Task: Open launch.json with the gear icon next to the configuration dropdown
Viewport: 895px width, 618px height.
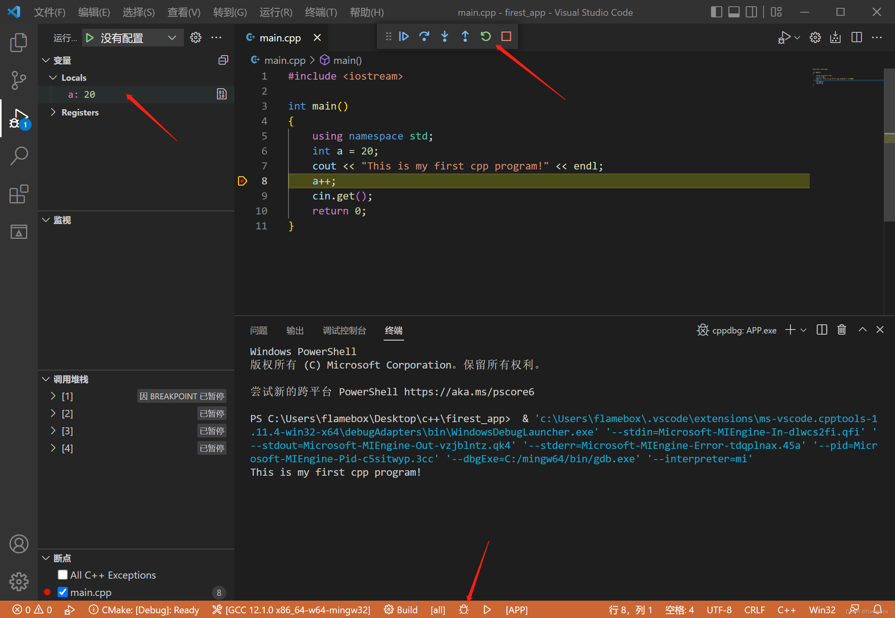Action: (x=195, y=38)
